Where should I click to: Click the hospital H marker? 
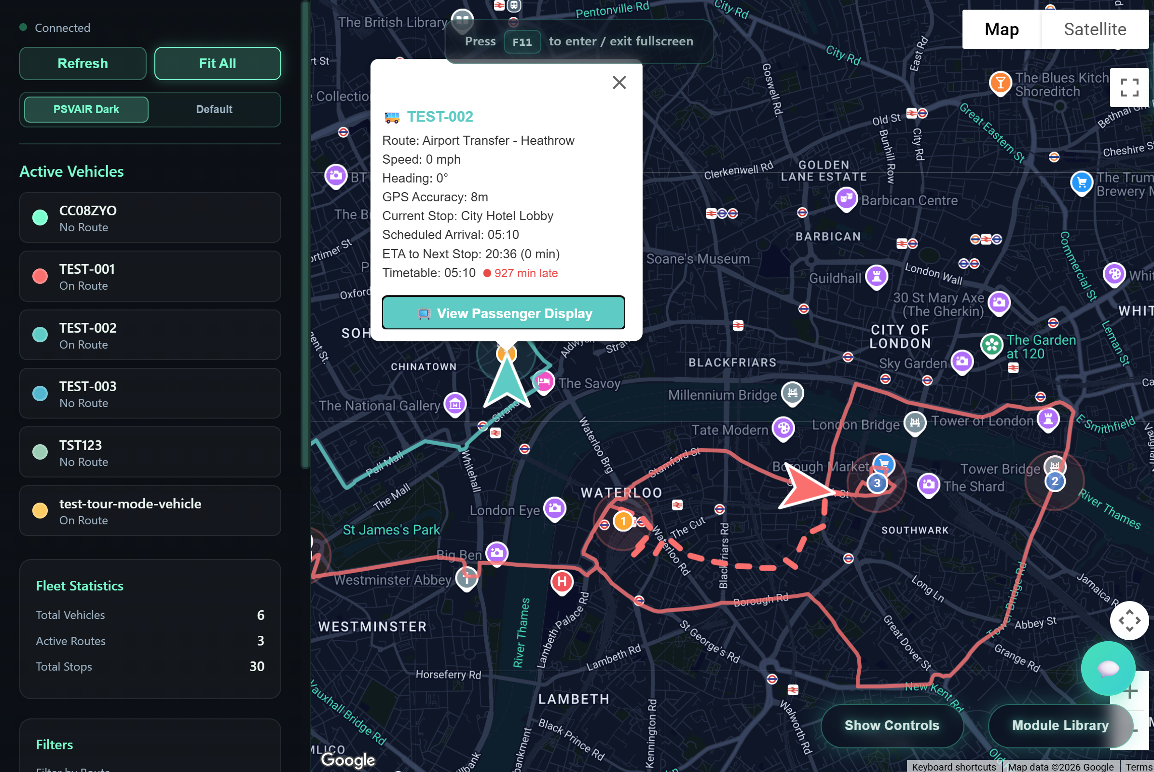point(562,582)
